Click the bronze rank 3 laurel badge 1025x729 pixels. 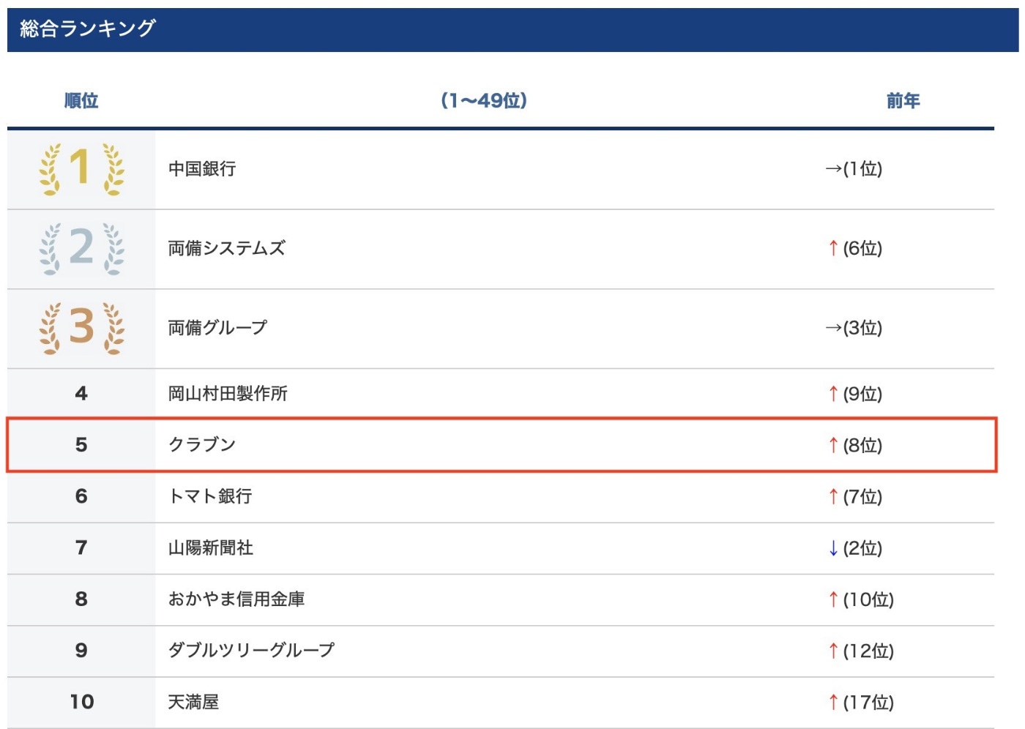tap(81, 329)
